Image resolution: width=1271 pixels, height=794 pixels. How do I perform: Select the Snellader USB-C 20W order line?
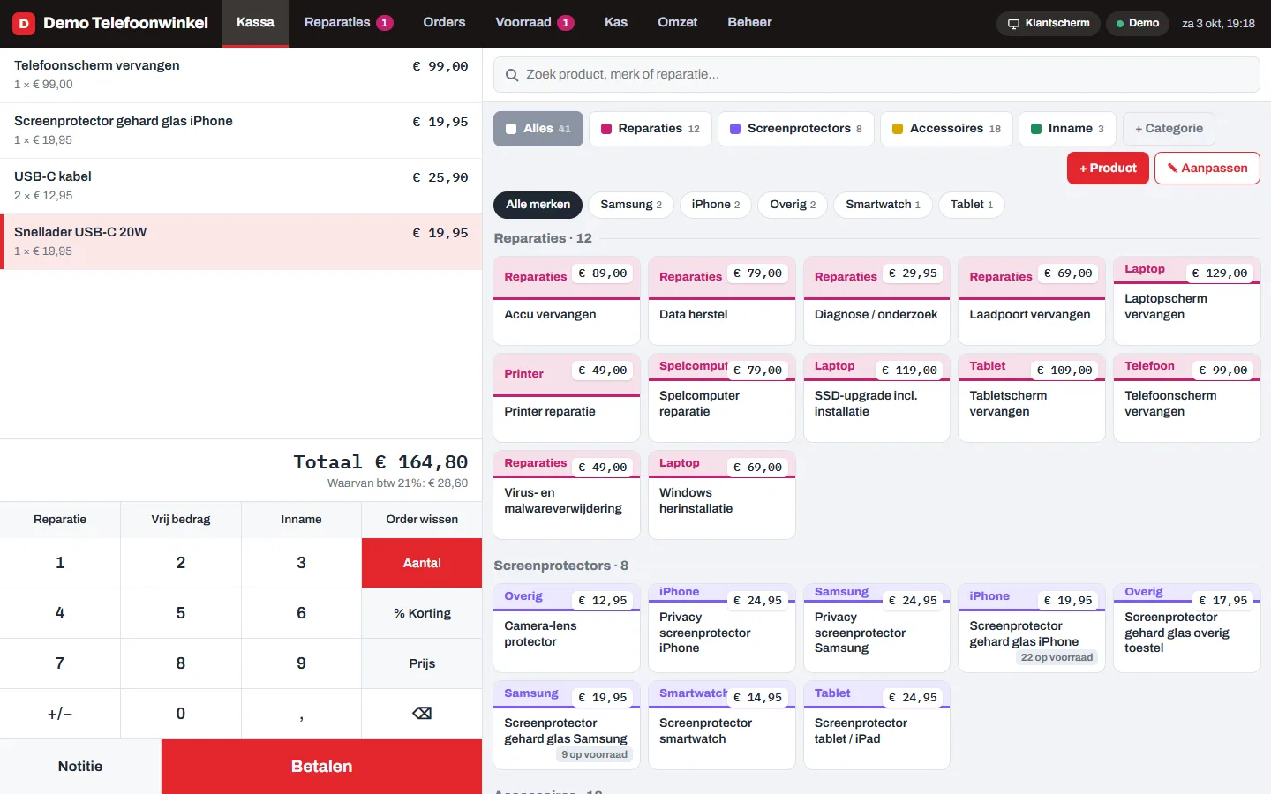coord(241,242)
